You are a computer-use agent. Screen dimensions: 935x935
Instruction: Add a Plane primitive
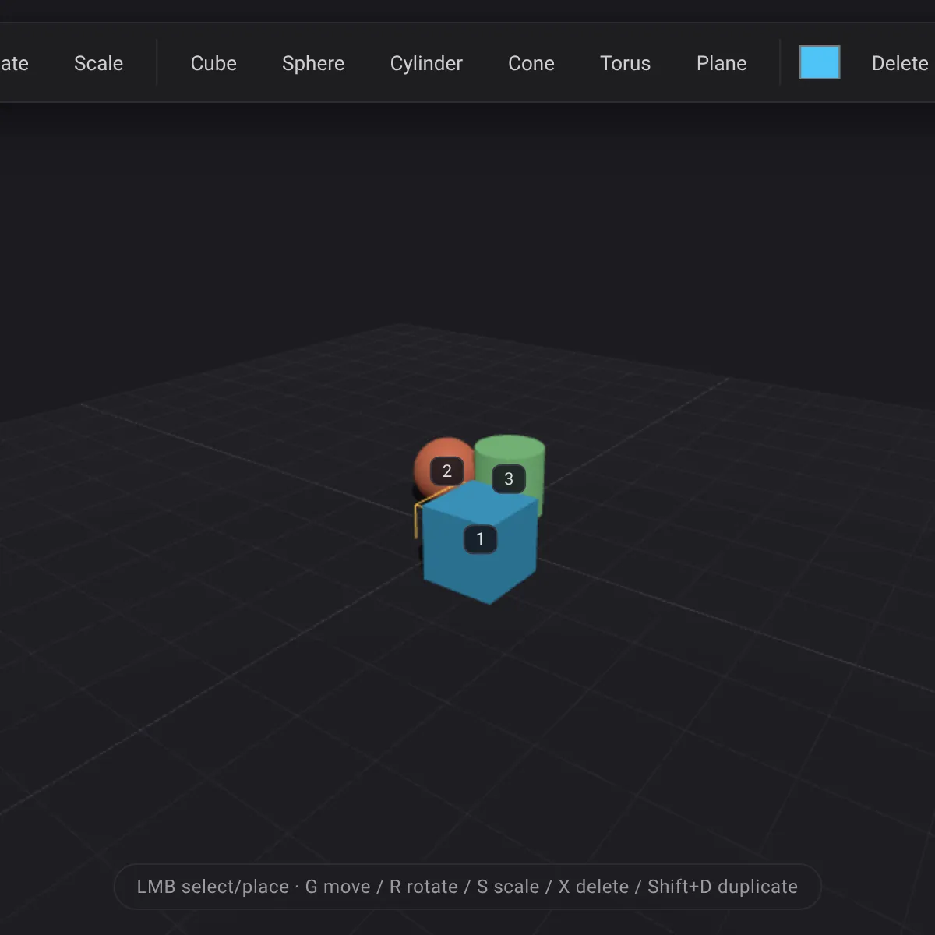tap(722, 63)
